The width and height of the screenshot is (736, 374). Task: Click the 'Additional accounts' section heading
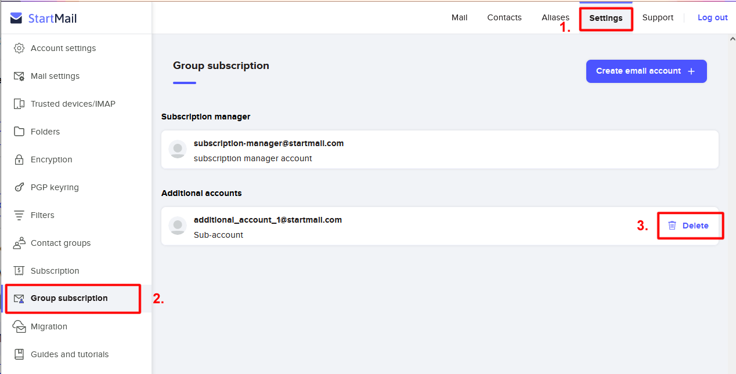pyautogui.click(x=201, y=193)
